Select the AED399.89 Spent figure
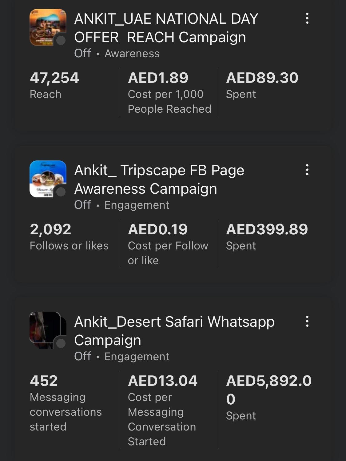The width and height of the screenshot is (346, 461). [267, 237]
